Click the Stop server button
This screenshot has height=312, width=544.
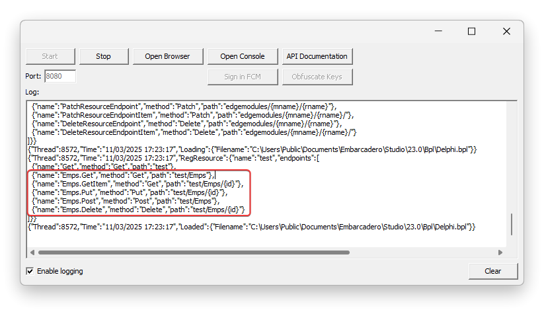point(104,56)
